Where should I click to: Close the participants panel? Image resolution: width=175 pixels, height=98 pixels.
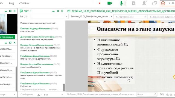pos(14,42)
